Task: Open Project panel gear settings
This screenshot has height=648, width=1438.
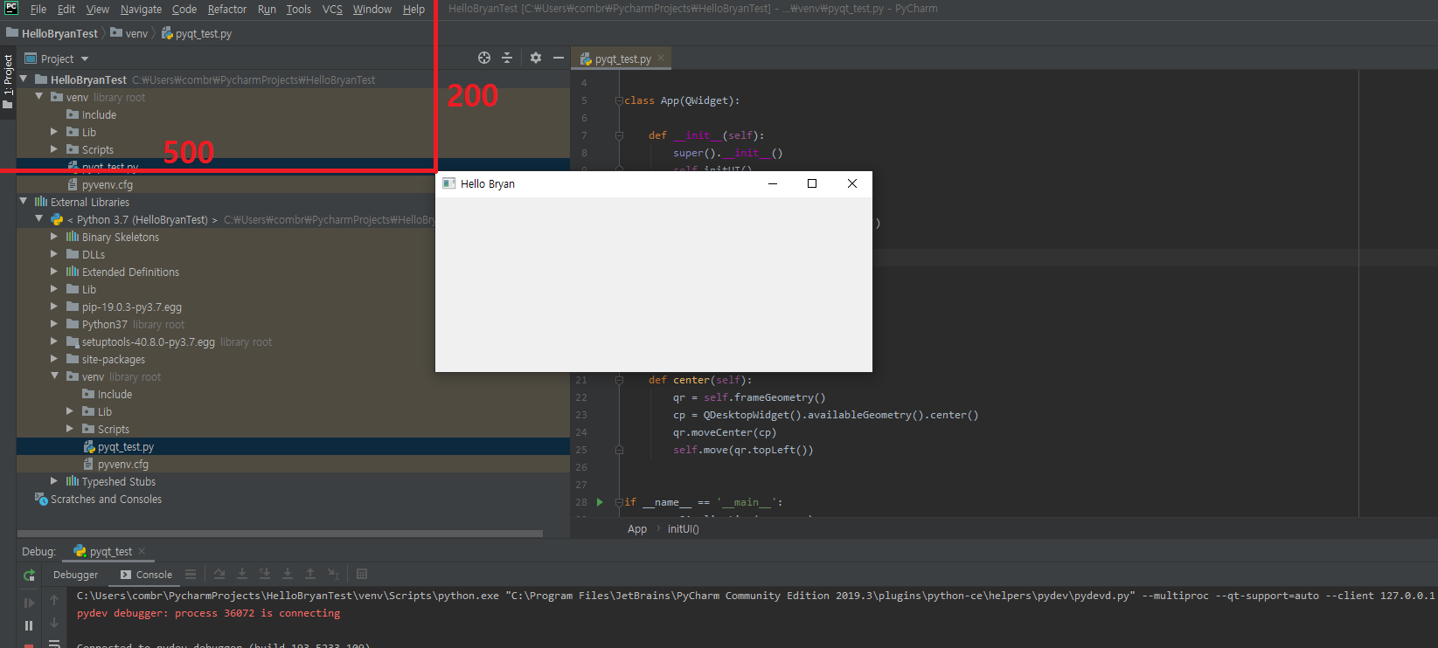Action: [536, 58]
